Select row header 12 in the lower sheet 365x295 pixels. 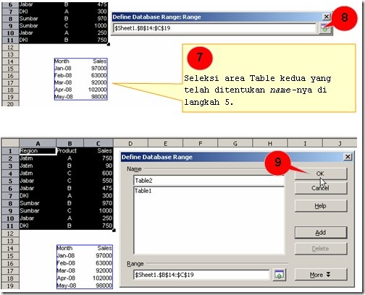(10, 234)
